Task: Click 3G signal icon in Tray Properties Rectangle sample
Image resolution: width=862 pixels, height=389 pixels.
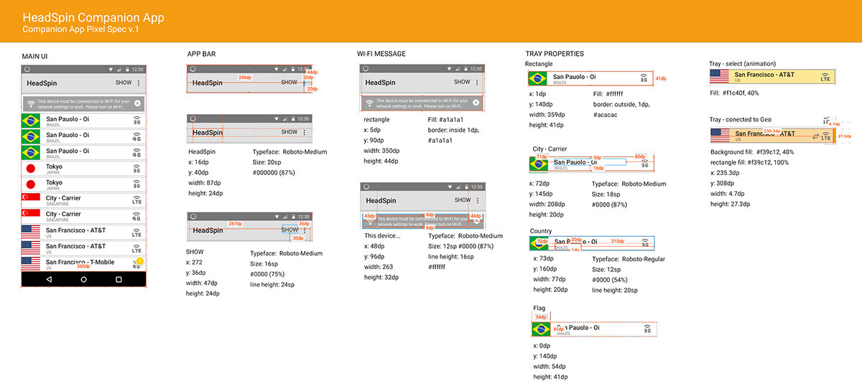Action: [x=644, y=79]
